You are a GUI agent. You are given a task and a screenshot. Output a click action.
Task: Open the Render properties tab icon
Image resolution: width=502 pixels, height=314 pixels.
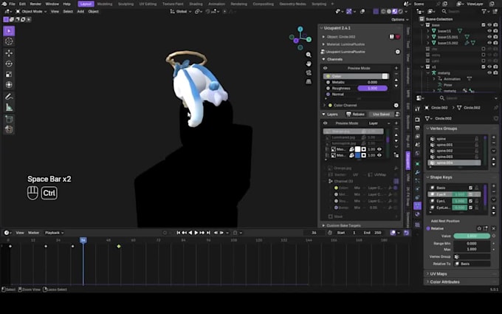pyautogui.click(x=417, y=120)
